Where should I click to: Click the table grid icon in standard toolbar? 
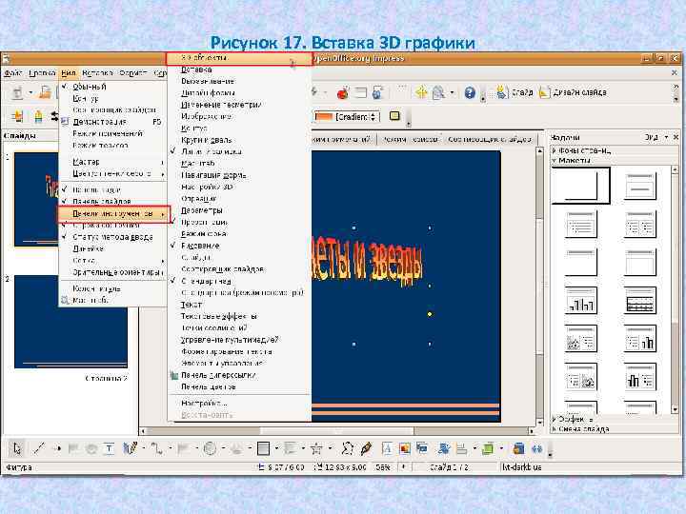(360, 92)
